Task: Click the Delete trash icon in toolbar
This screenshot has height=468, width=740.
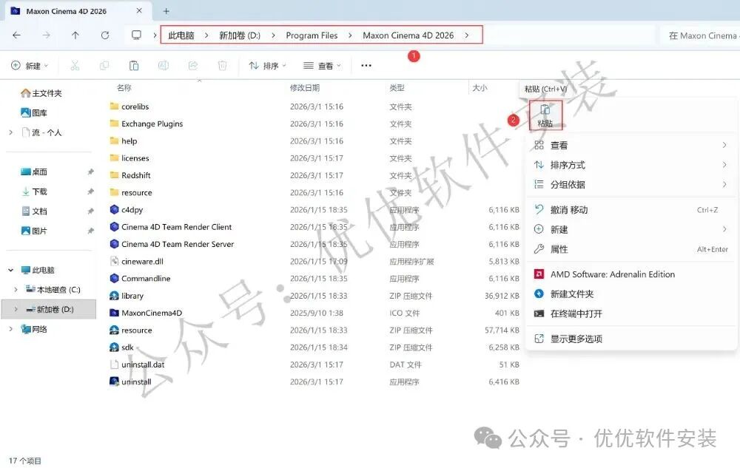Action: point(222,66)
